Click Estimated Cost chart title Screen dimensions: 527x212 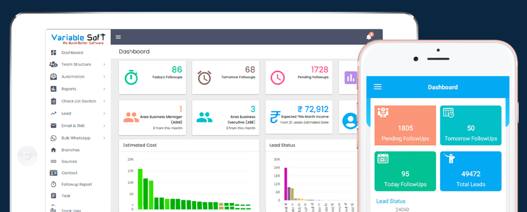coord(140,145)
